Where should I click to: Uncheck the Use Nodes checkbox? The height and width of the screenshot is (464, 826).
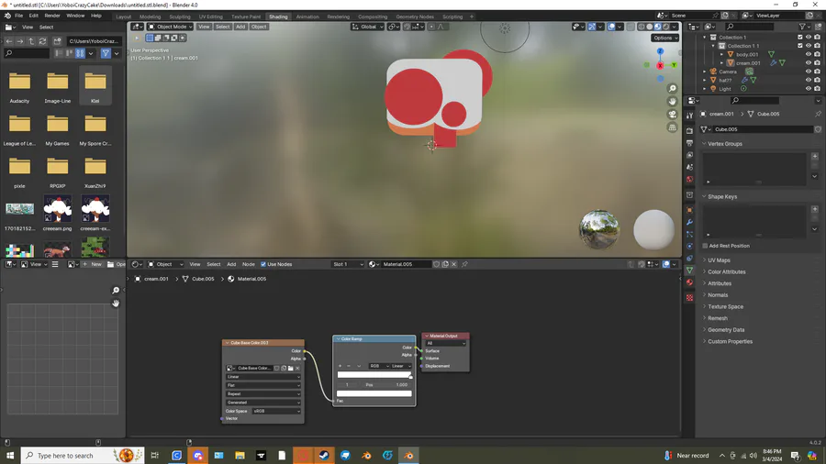point(262,264)
